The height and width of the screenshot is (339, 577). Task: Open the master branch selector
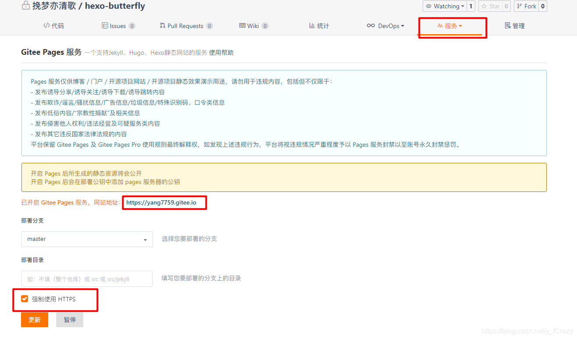point(87,239)
